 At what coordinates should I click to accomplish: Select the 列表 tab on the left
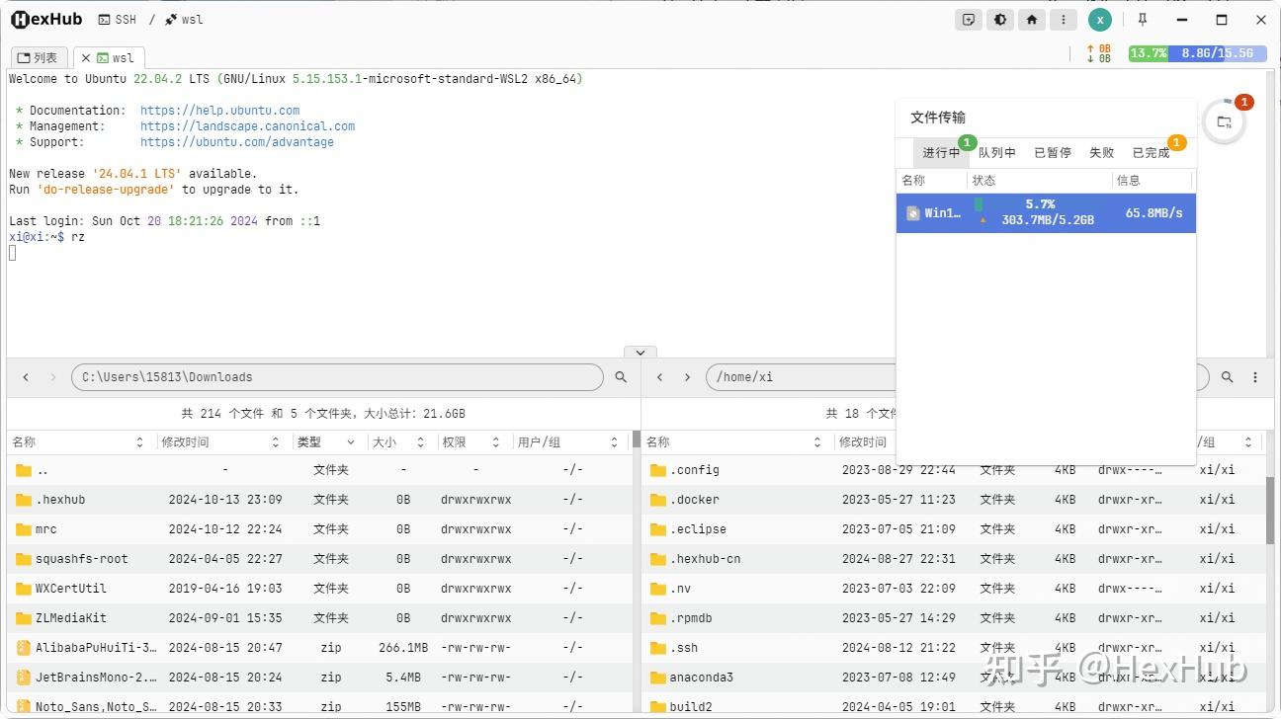pos(39,56)
